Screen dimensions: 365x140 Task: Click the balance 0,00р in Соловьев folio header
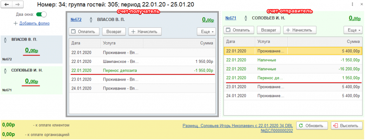coord(355,18)
